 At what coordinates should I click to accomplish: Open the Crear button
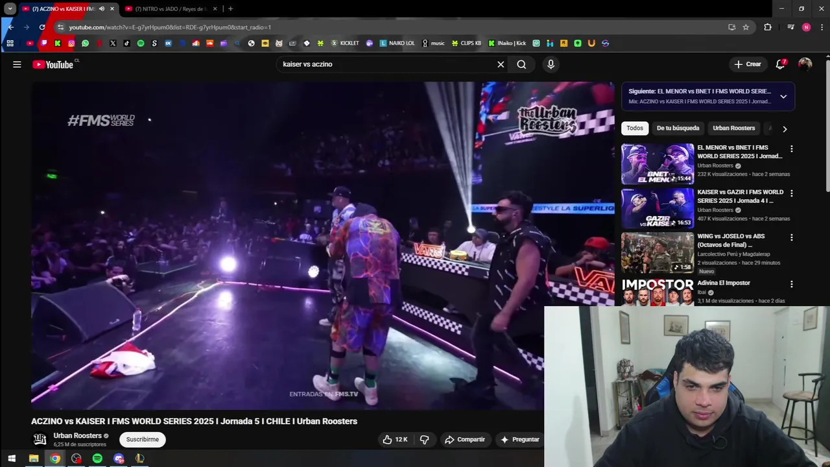pos(747,64)
